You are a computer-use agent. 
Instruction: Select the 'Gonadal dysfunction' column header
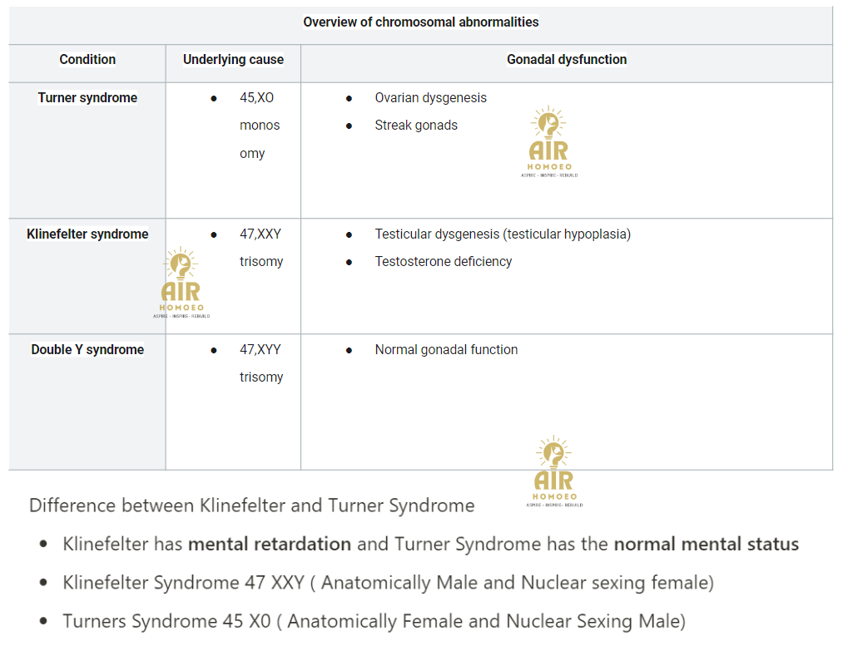pos(567,59)
